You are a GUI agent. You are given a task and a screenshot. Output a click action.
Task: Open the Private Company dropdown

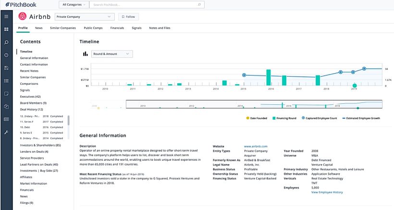pos(85,17)
